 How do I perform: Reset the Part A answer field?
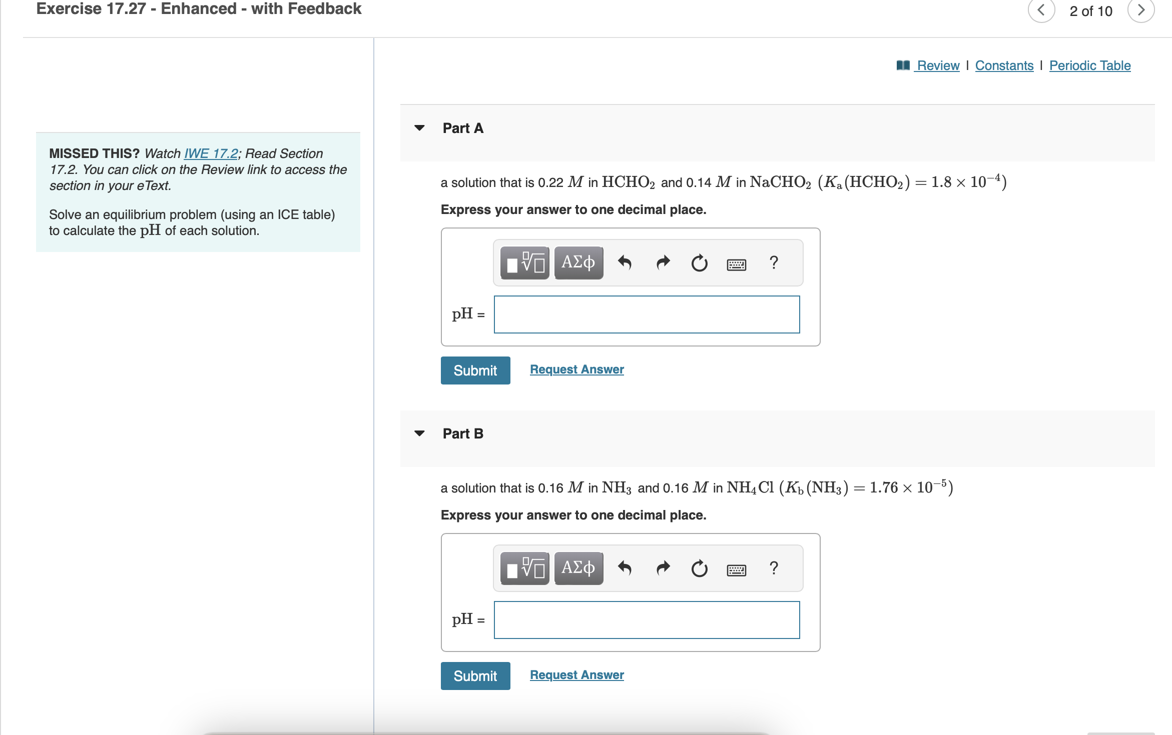pyautogui.click(x=699, y=263)
